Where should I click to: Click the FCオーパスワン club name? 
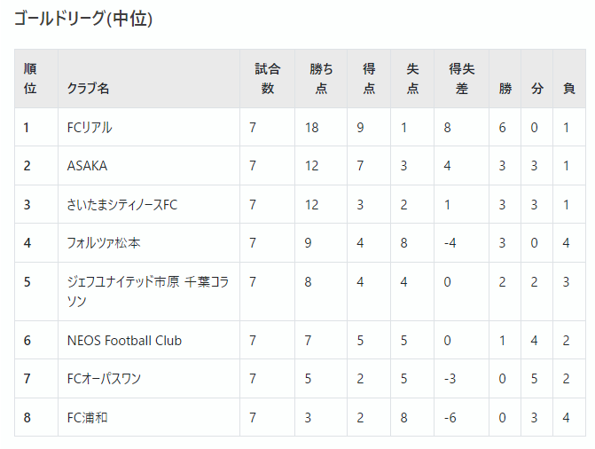104,379
